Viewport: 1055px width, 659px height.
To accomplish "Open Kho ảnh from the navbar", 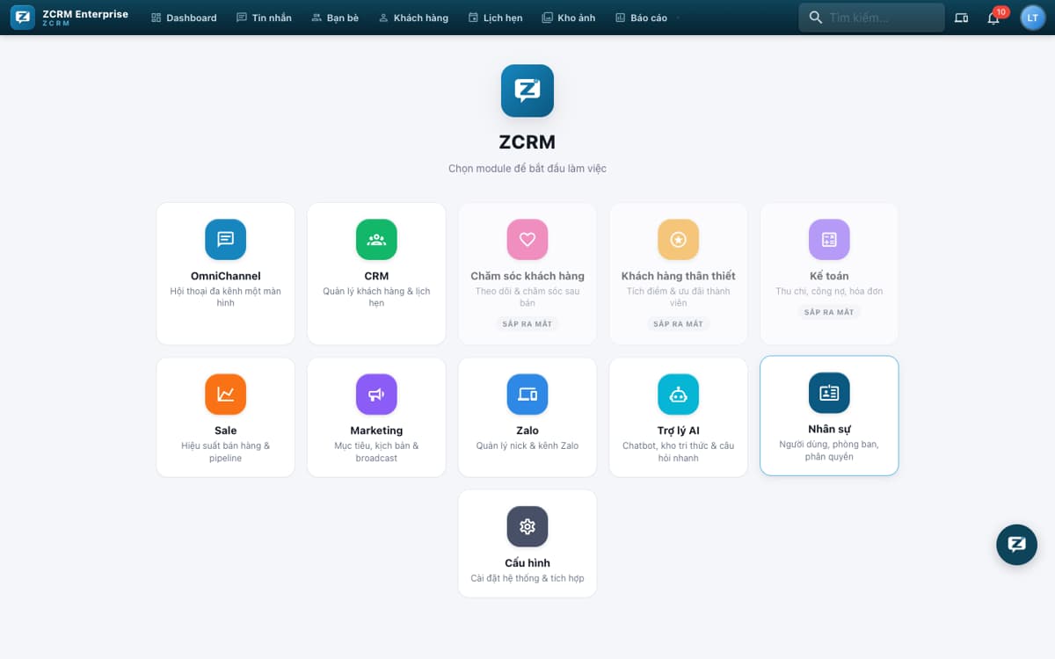I will point(569,18).
